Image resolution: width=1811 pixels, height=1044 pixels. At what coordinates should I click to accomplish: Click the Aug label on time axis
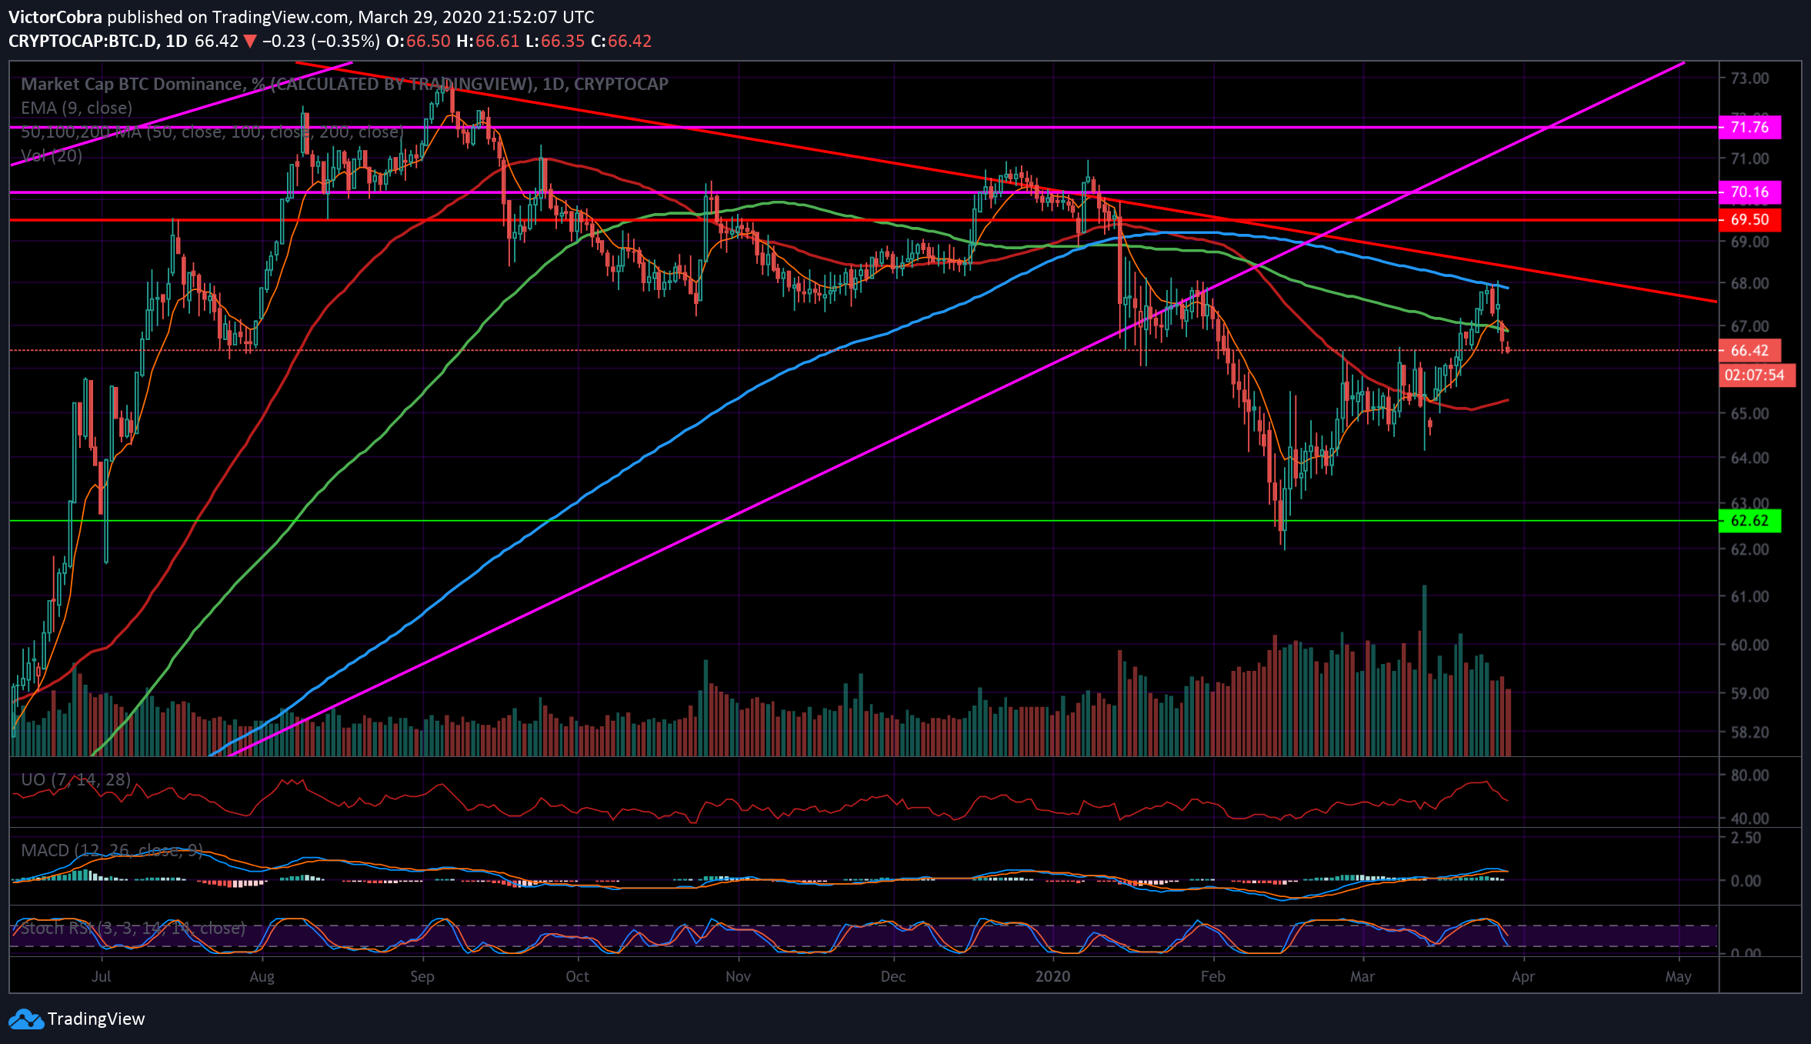tap(262, 976)
